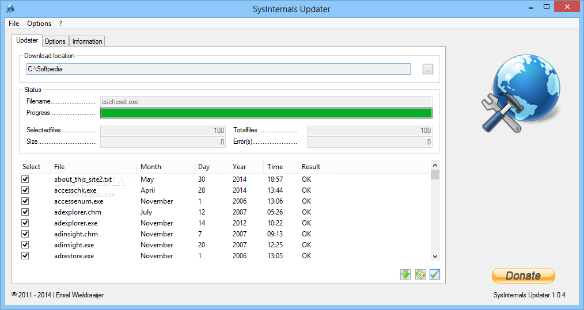Click the green download arrow icon
Screen dimensions: 584x310
click(x=405, y=274)
